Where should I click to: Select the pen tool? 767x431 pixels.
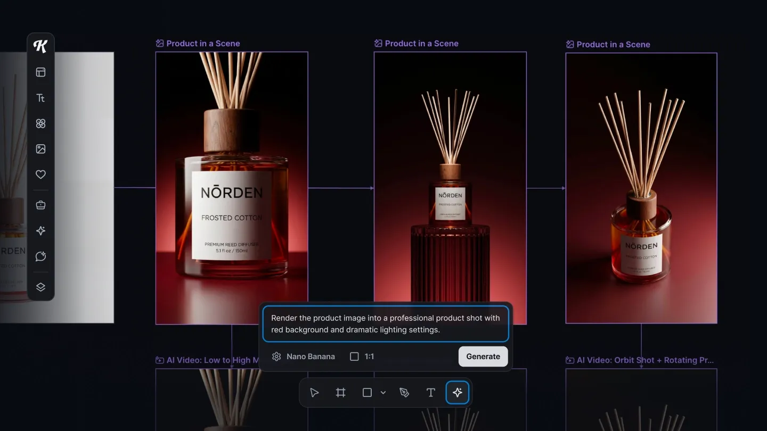[404, 393]
